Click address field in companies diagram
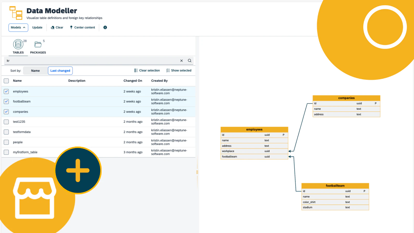414x233 pixels. click(x=319, y=114)
